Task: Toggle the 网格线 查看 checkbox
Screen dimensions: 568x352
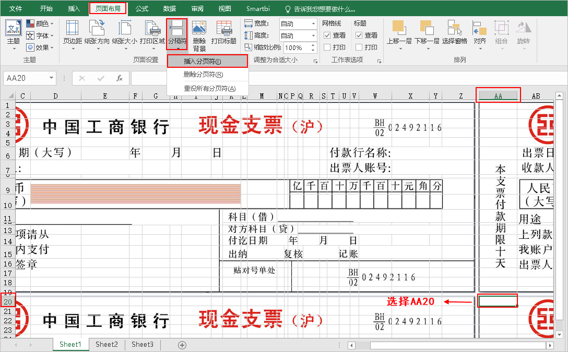Action: point(327,35)
